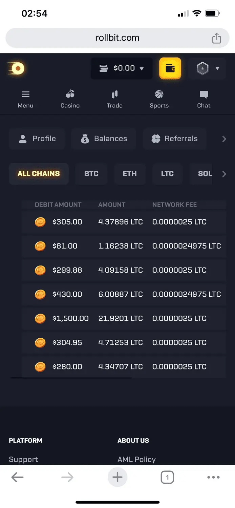235x508 pixels.
Task: Open the Chat bubble icon
Action: click(204, 94)
